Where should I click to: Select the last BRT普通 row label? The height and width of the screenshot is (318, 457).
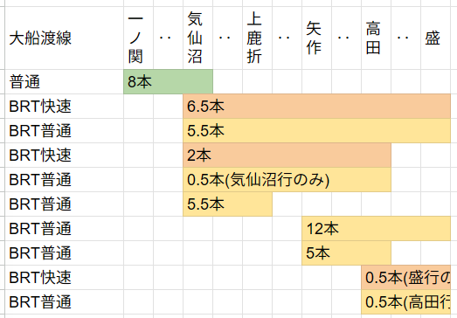[x=64, y=302]
